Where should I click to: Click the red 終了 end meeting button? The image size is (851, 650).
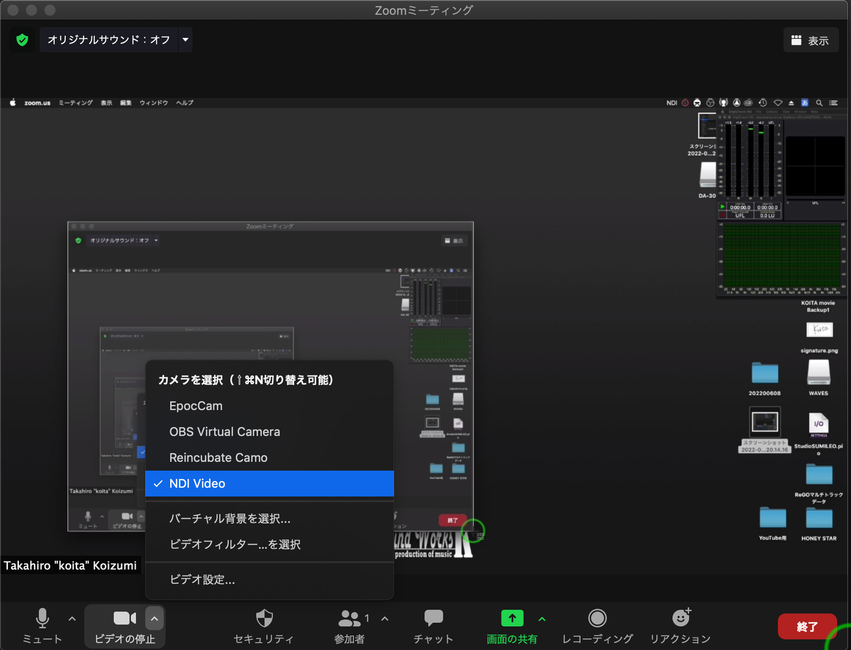click(x=807, y=626)
